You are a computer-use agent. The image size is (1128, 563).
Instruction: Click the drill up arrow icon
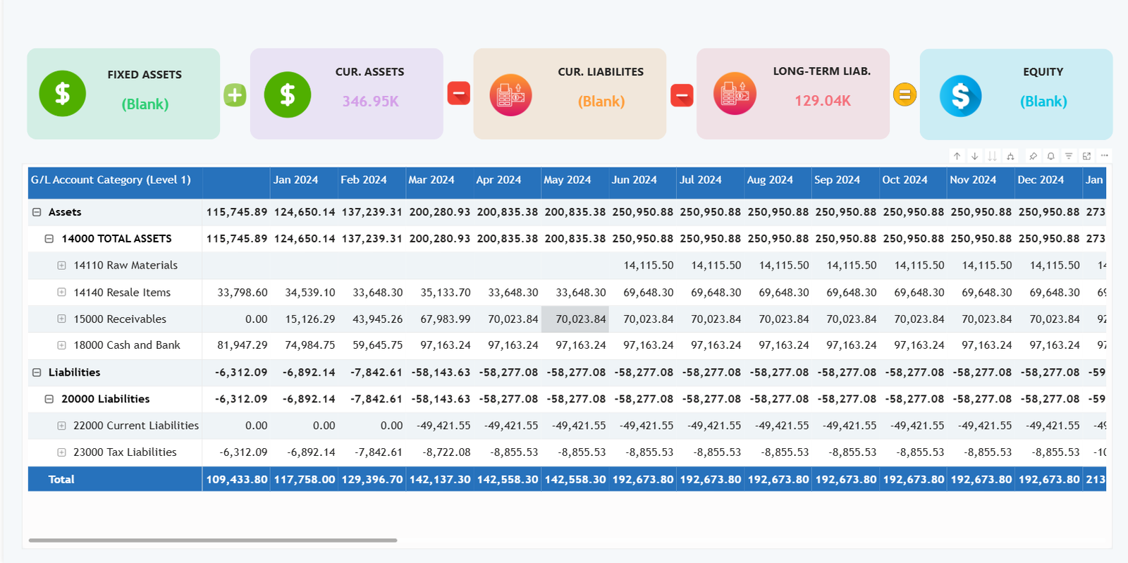coord(957,156)
